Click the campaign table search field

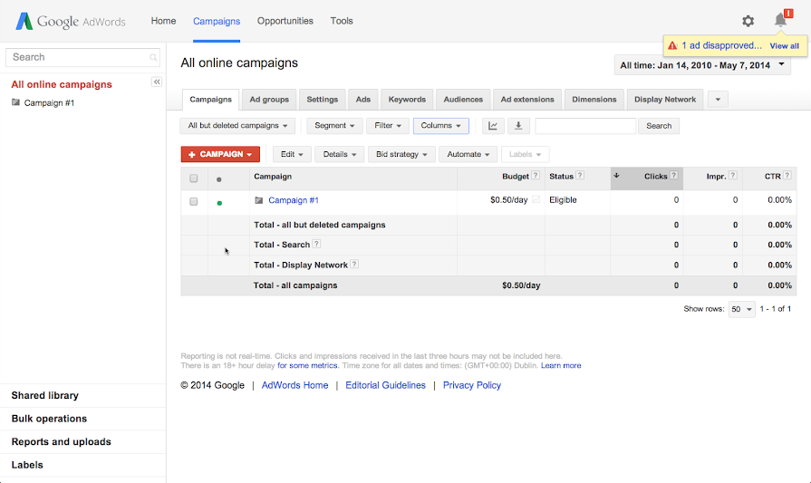(585, 126)
